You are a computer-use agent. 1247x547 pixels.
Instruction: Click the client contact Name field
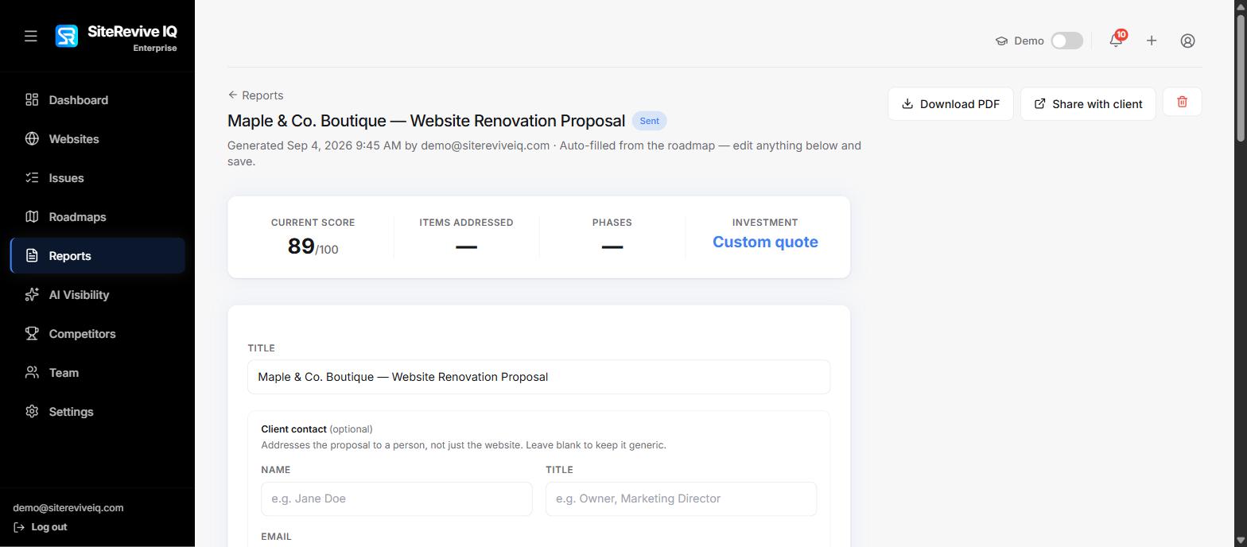point(396,499)
